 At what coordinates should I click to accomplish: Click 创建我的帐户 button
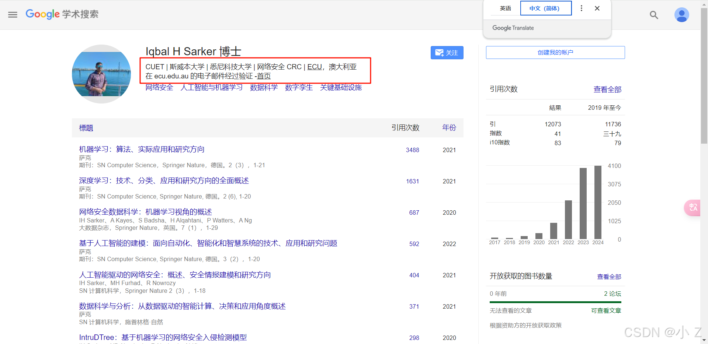[555, 52]
